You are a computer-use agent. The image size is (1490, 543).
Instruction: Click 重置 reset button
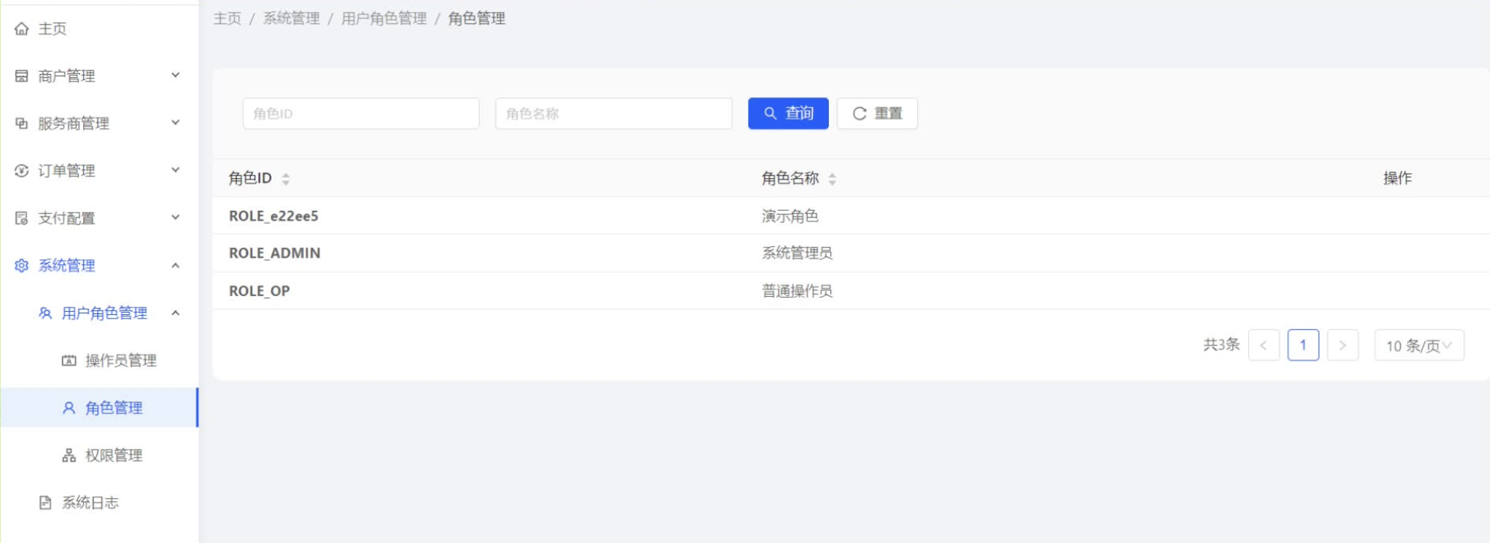click(878, 114)
